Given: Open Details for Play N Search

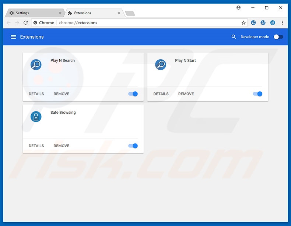Looking at the screenshot, I should coord(36,94).
